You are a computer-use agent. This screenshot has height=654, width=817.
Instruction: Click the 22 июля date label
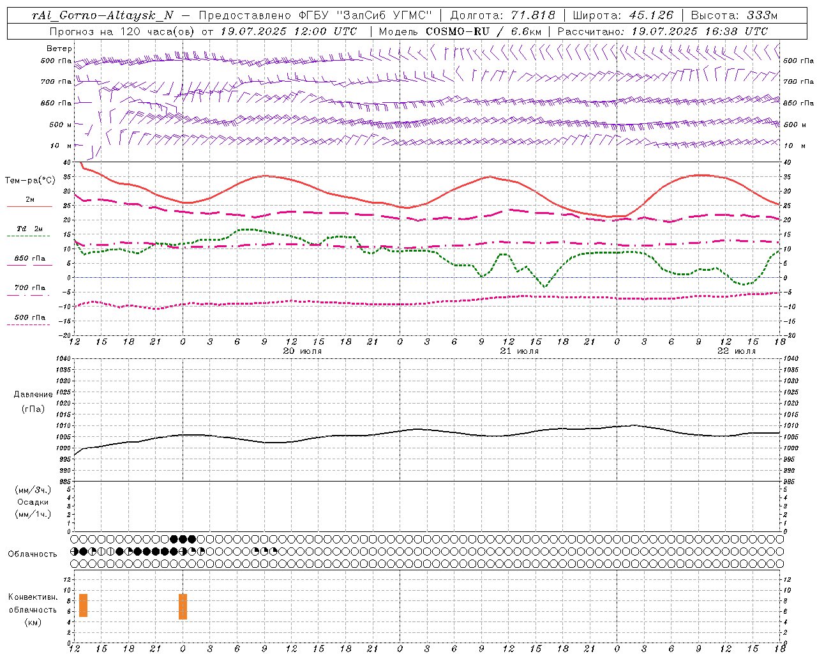pos(736,351)
